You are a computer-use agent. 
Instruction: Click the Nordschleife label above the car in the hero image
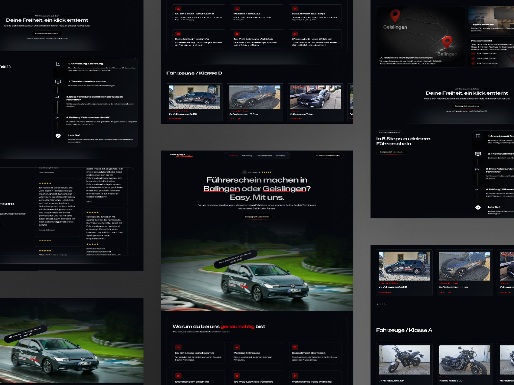(236, 259)
